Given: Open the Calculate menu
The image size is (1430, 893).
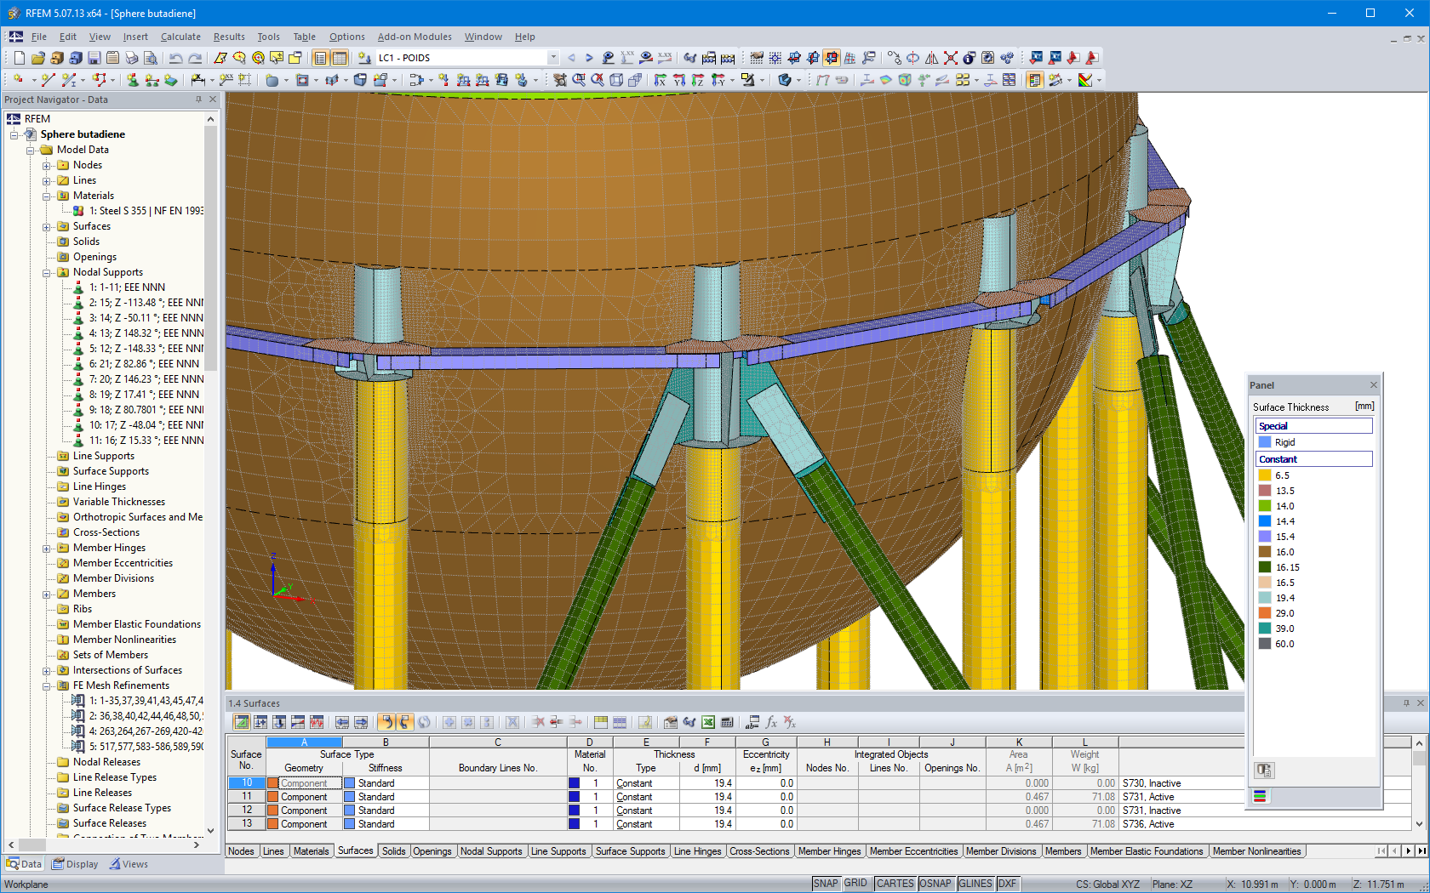Looking at the screenshot, I should tap(180, 37).
